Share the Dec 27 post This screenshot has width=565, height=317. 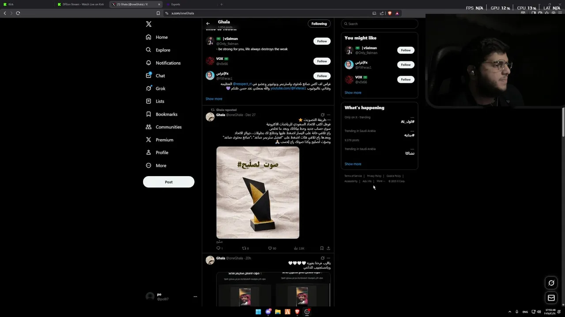coord(328,248)
